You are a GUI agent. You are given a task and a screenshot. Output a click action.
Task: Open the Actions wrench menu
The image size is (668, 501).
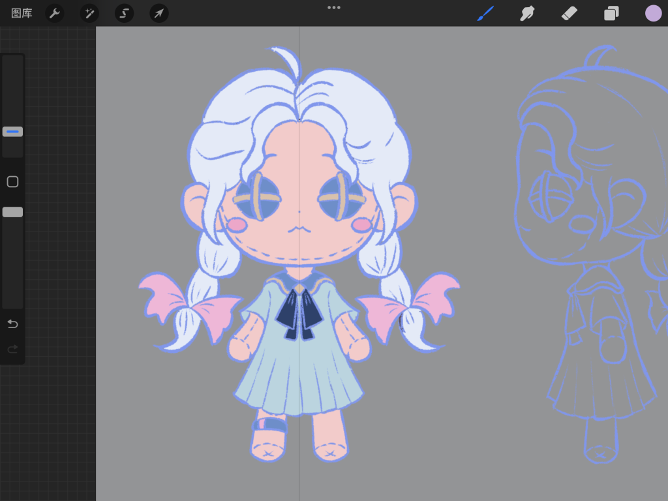click(x=55, y=13)
